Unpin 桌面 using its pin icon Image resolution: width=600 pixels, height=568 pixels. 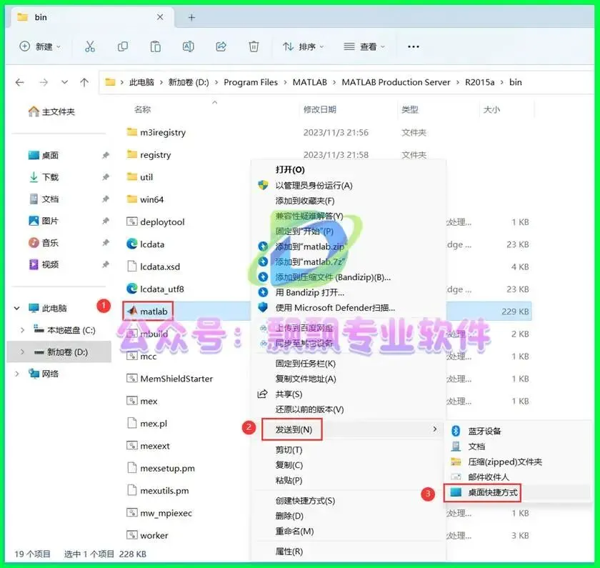106,155
